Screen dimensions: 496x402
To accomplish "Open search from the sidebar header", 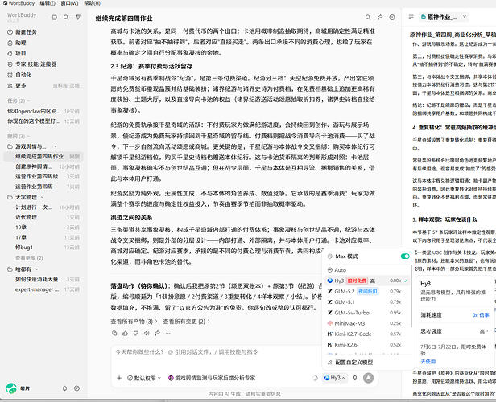I will (66, 18).
